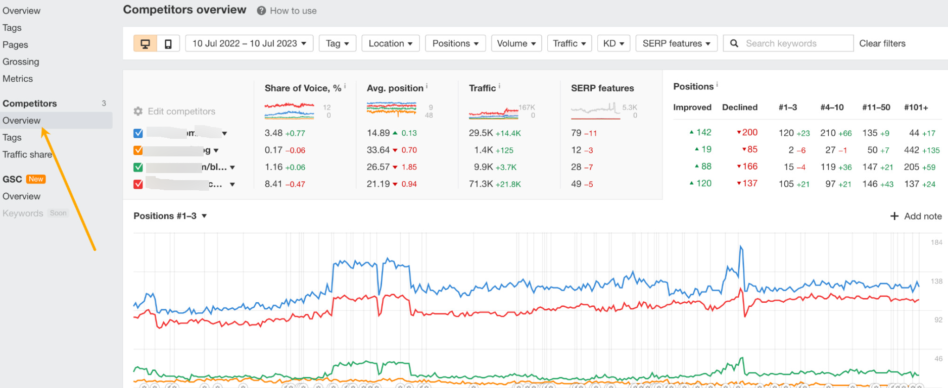Toggle the red competitor checkbox

[138, 184]
